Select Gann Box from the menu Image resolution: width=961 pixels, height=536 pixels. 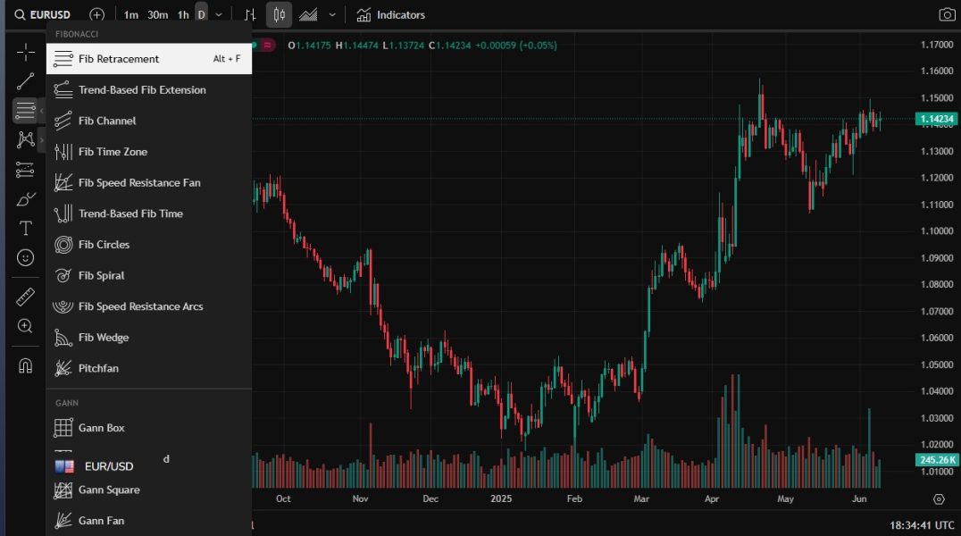coord(102,428)
